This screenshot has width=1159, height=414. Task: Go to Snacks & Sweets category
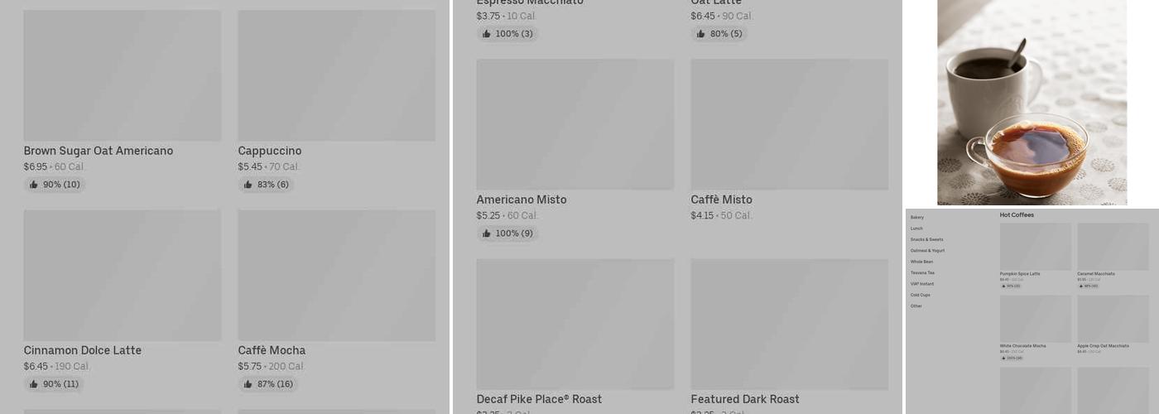coord(926,239)
